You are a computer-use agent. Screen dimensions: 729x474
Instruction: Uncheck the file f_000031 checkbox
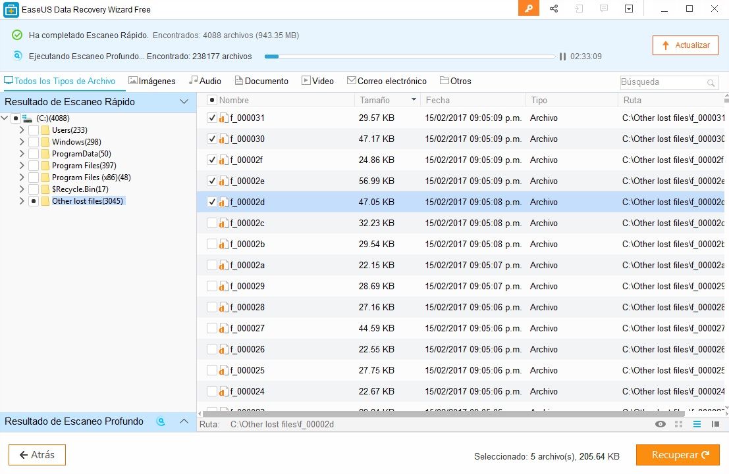pos(212,118)
